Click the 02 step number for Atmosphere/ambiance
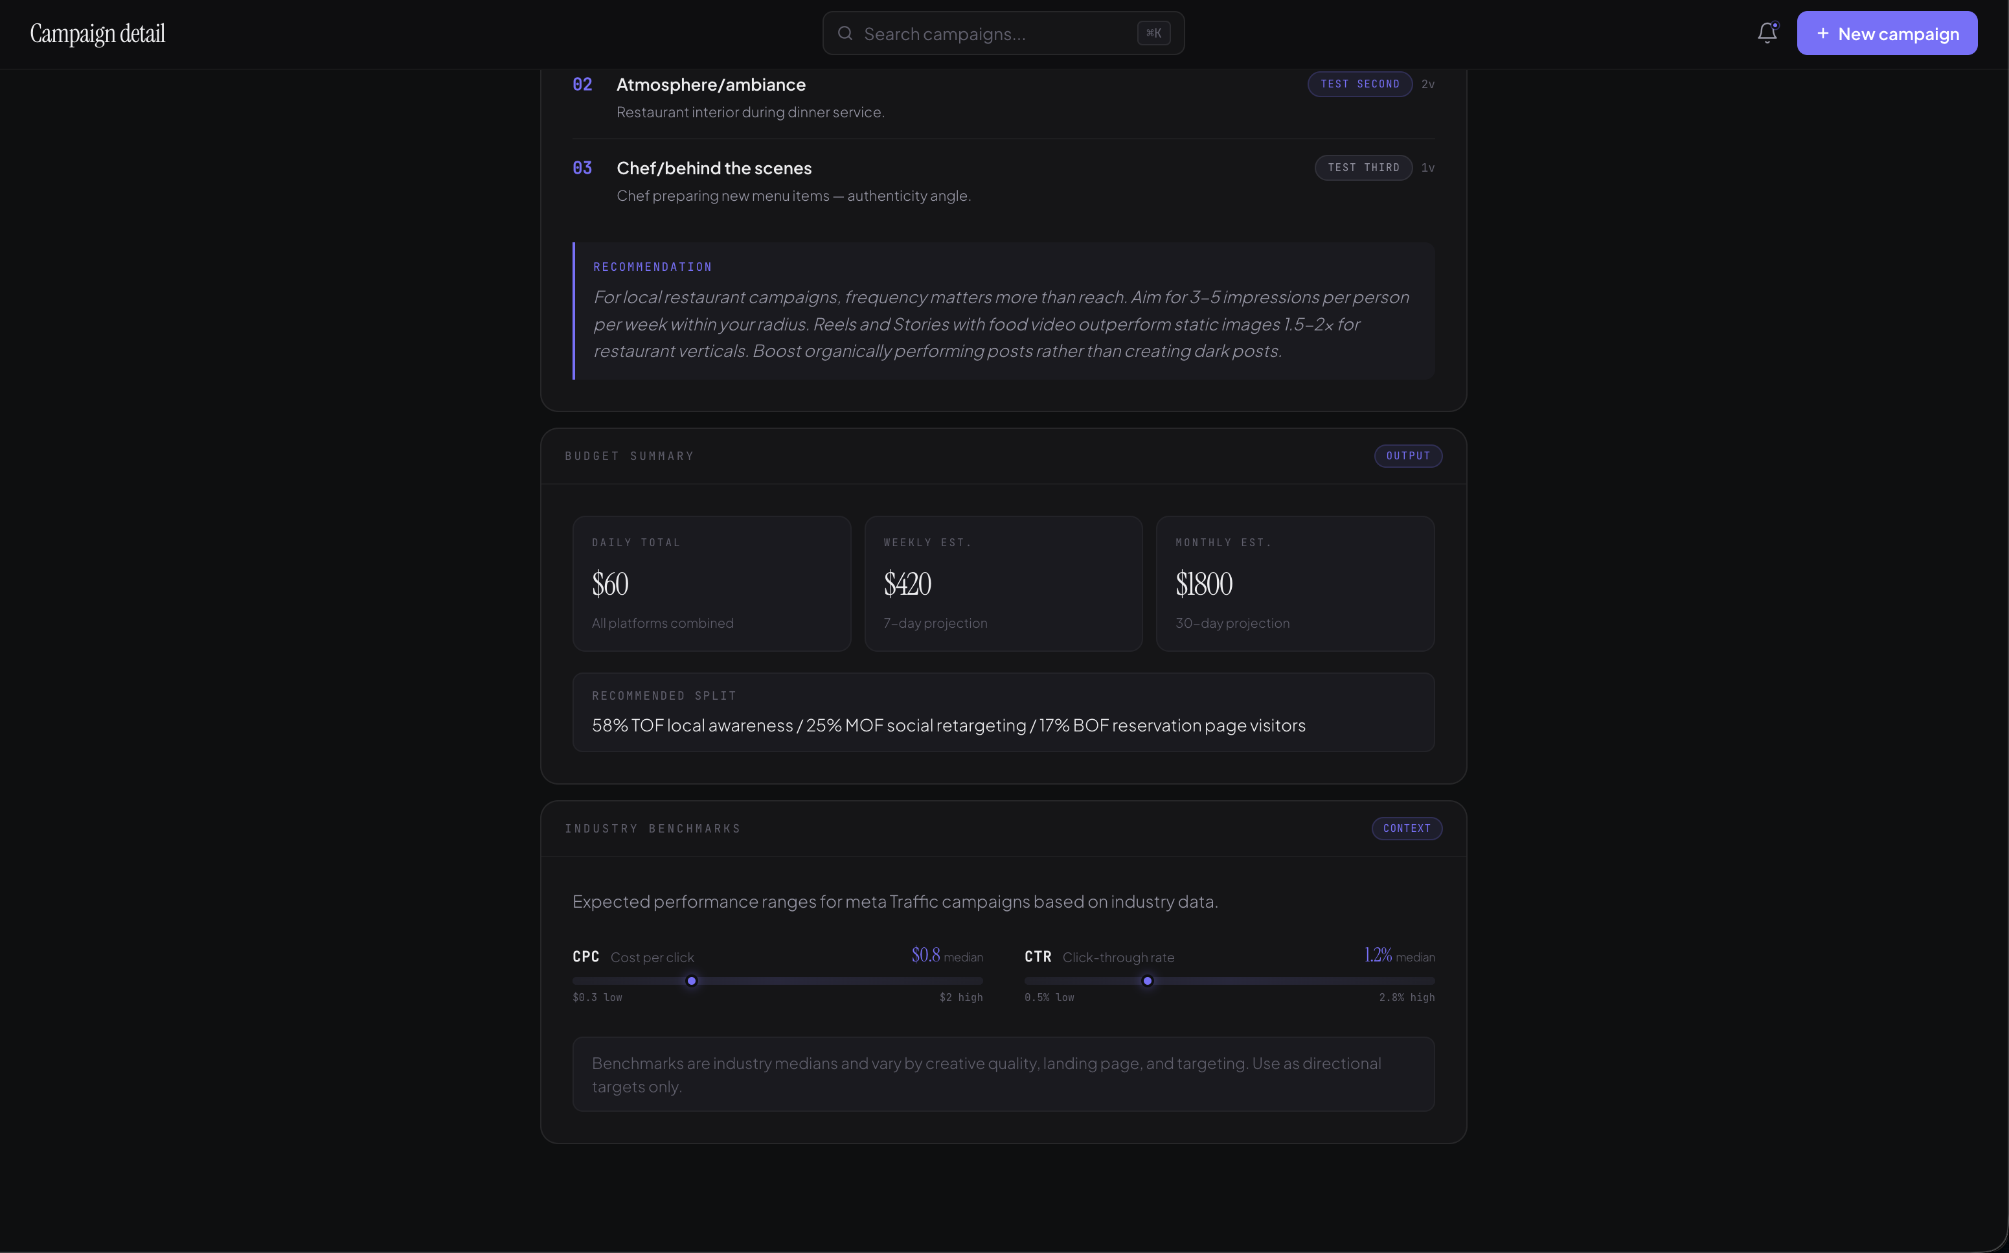 pos(582,84)
